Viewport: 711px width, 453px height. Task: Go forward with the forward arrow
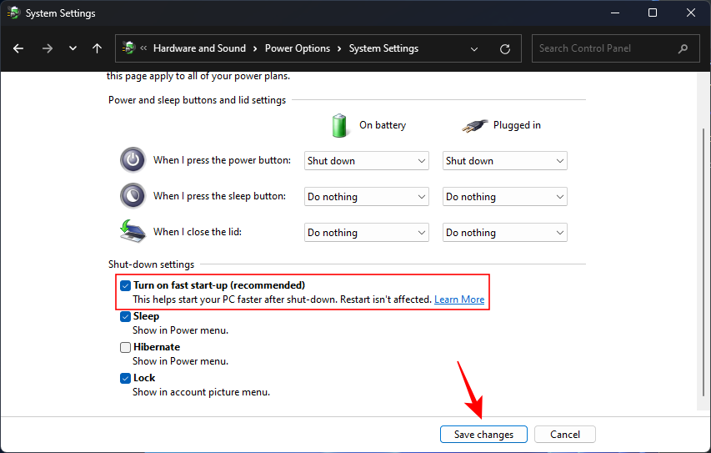[48, 48]
